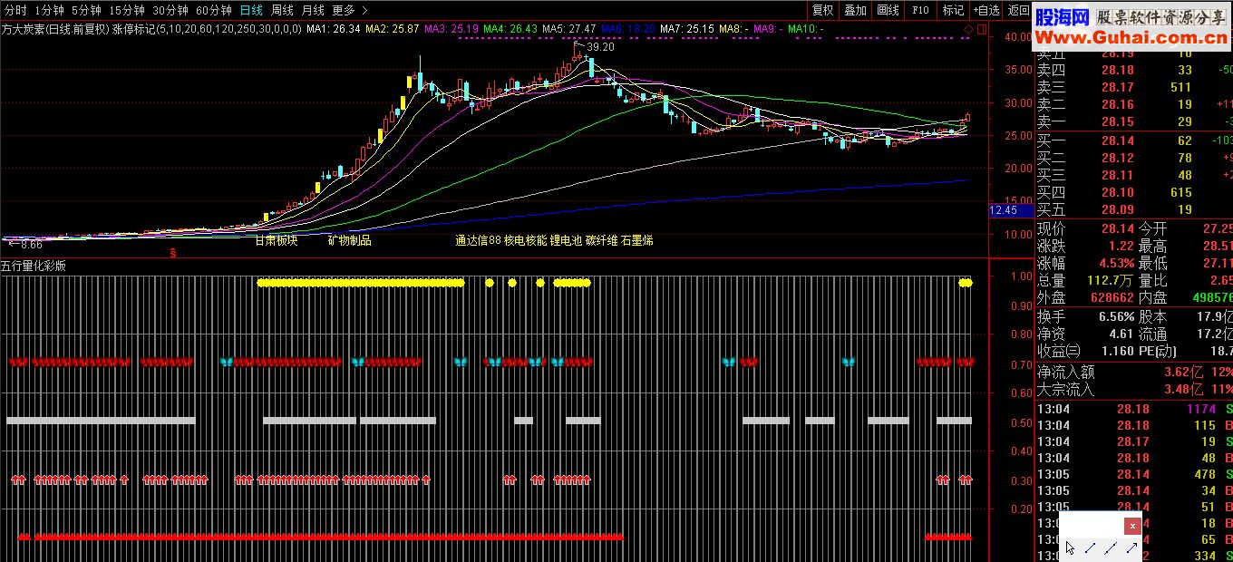Switch to 5分钟 period
The image size is (1233, 562).
[x=86, y=10]
